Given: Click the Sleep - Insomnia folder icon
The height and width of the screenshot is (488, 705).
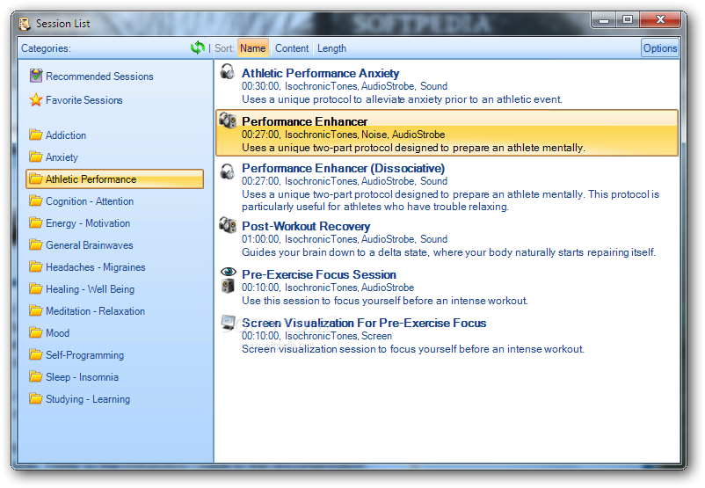Looking at the screenshot, I should click(x=35, y=376).
